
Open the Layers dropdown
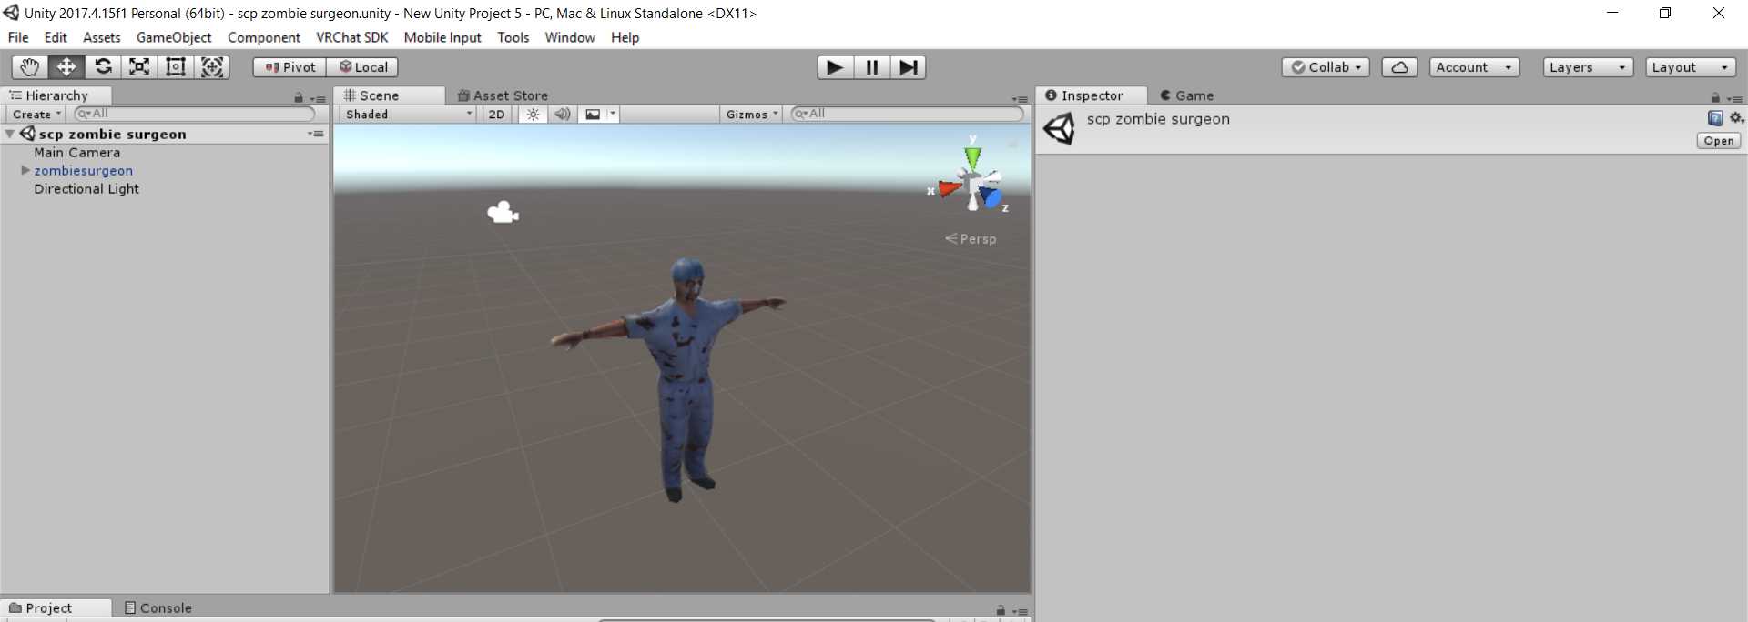[1587, 67]
